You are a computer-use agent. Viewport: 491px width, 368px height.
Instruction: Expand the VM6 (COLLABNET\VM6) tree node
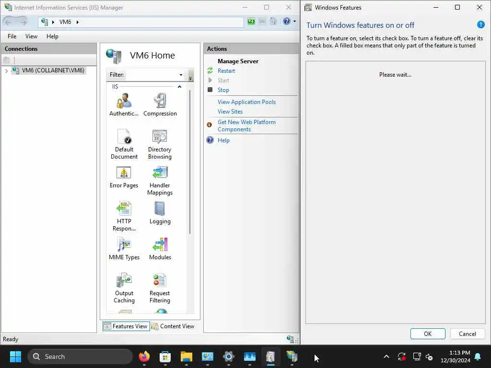click(6, 71)
